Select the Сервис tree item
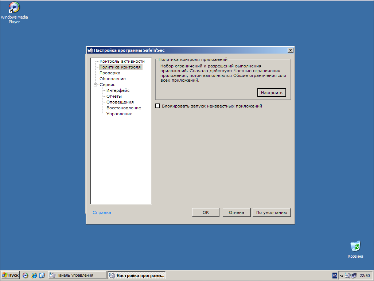Viewport: 374px width, 281px height. [107, 85]
